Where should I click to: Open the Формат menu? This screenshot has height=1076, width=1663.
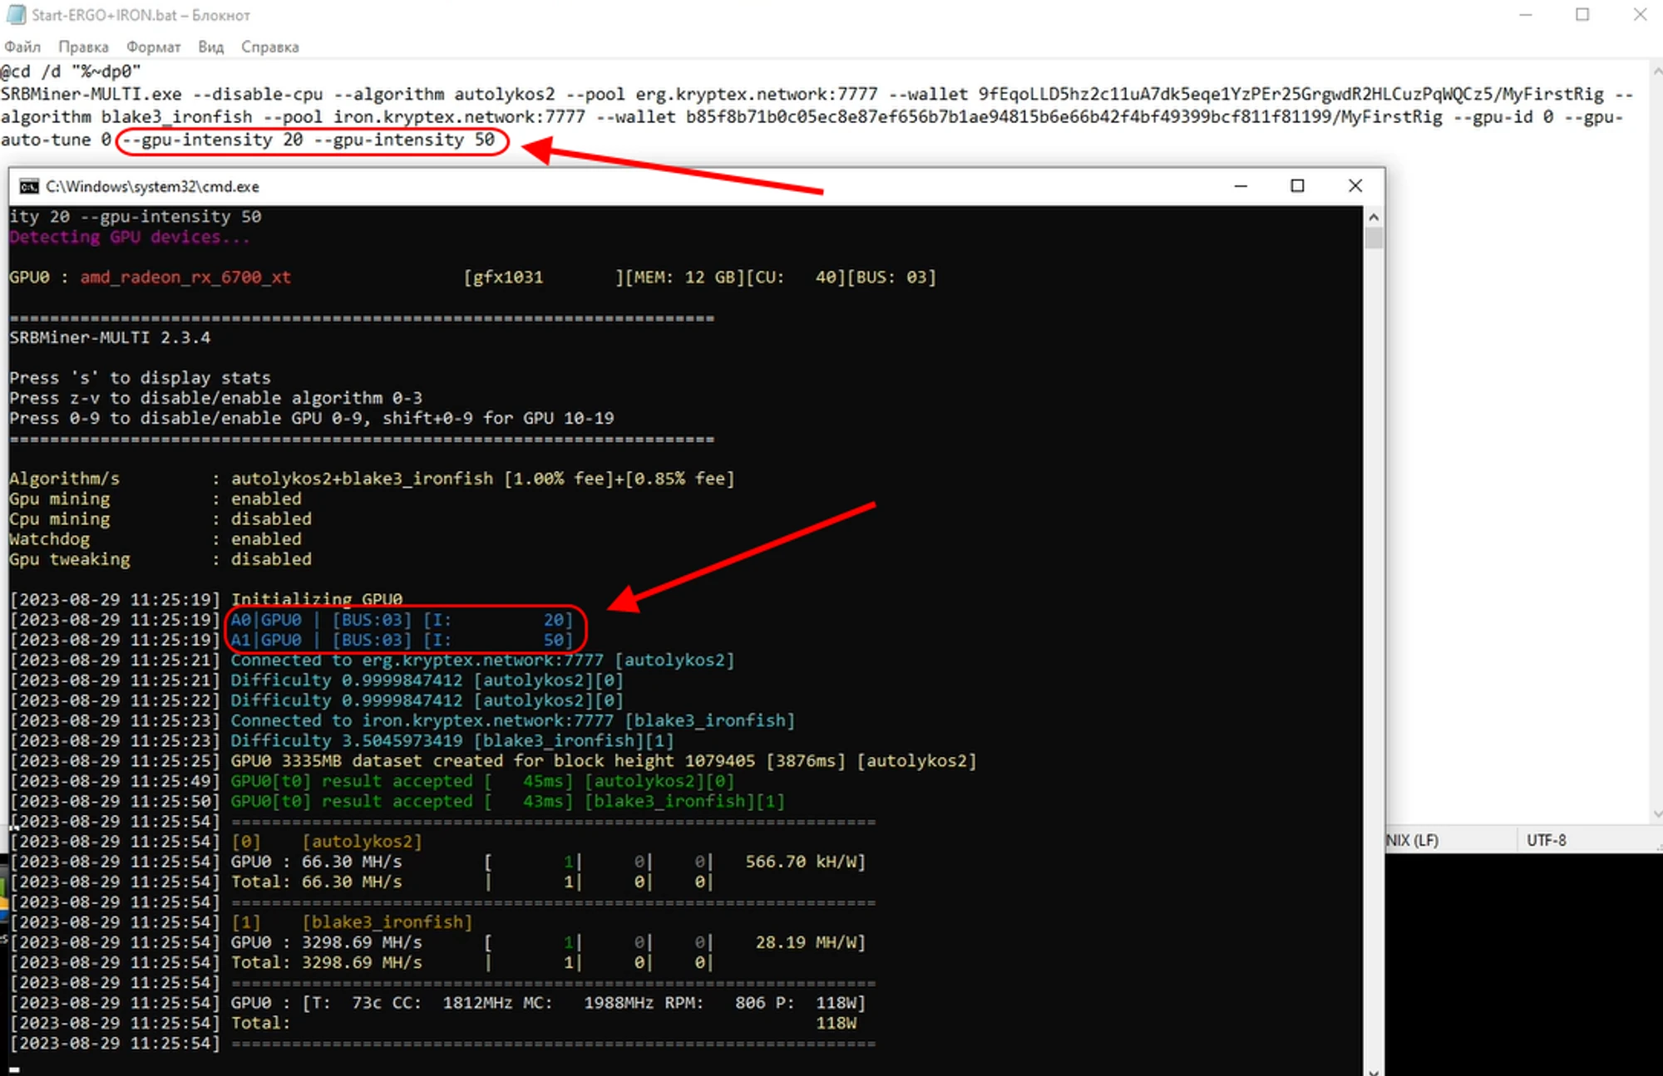click(x=153, y=47)
